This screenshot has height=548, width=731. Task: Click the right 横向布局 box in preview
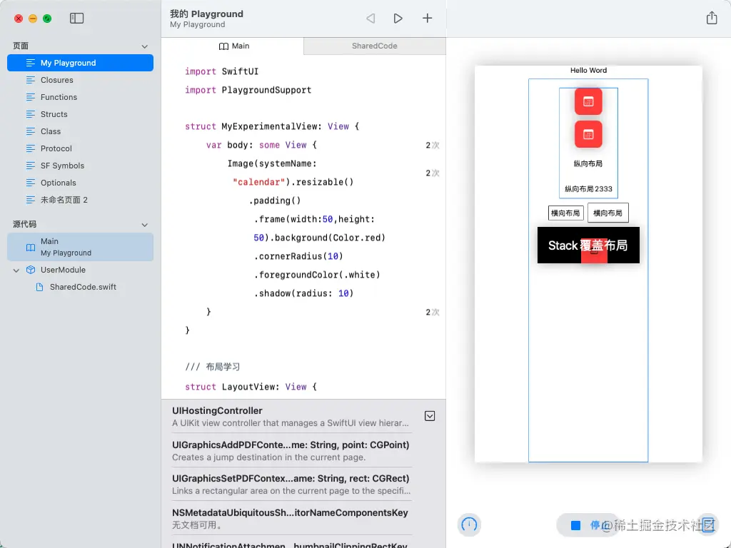[608, 213]
